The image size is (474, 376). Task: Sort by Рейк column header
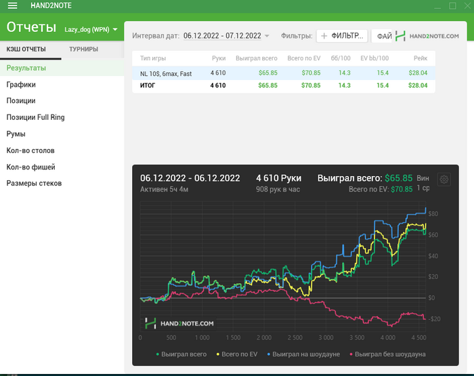point(421,58)
